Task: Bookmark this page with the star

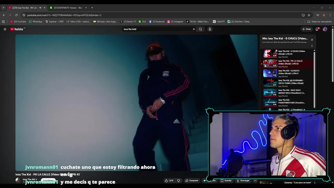Action: (x=309, y=15)
